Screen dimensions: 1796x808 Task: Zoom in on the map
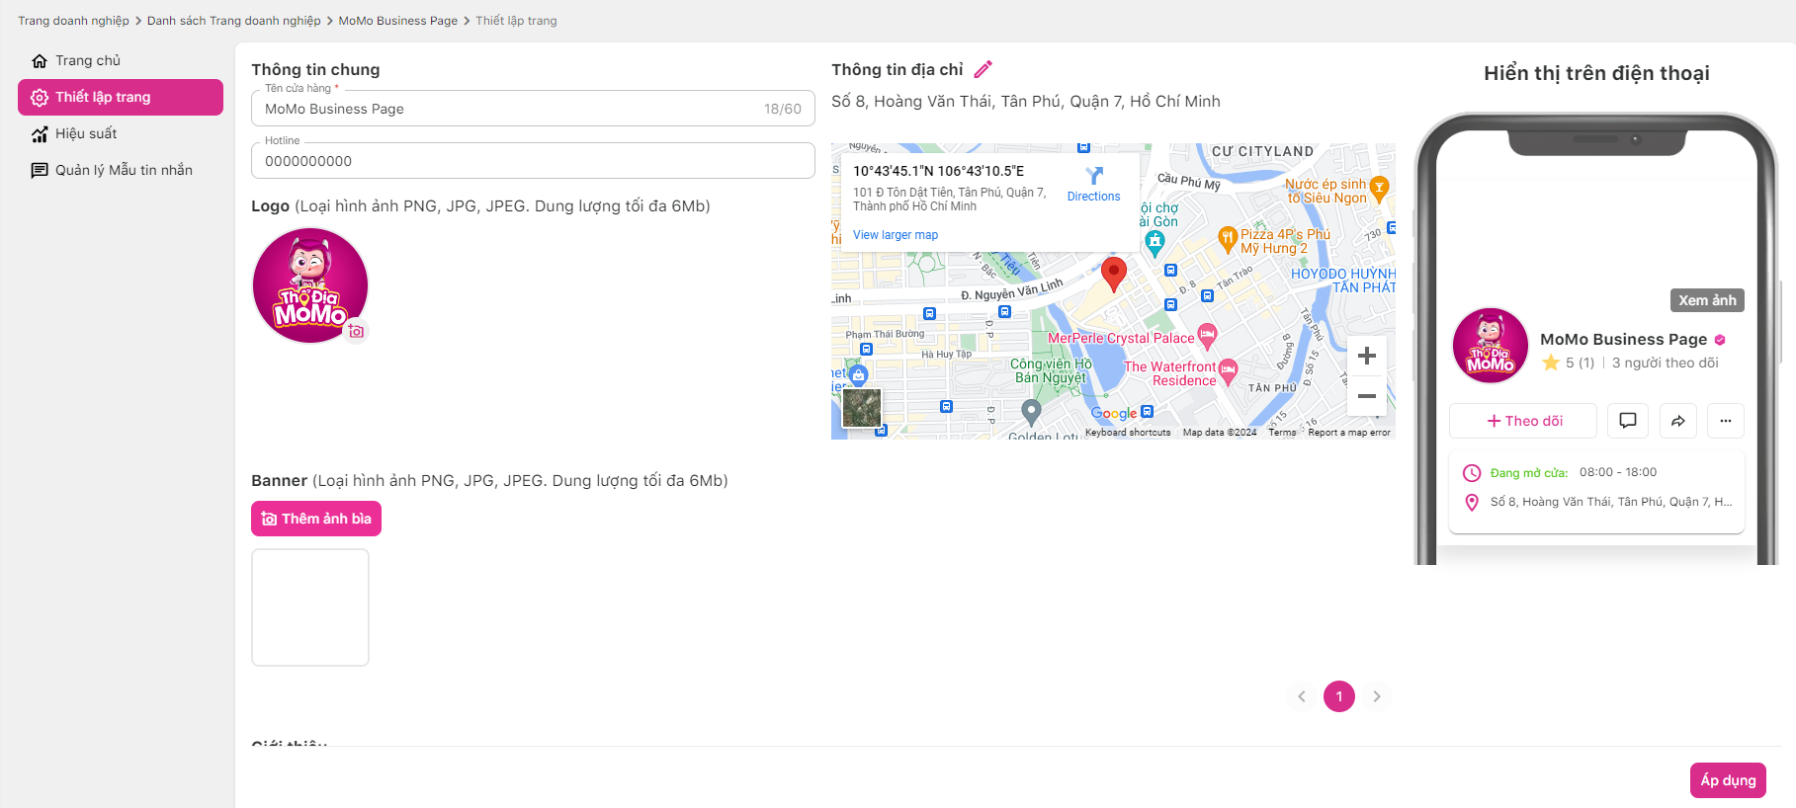click(1367, 356)
